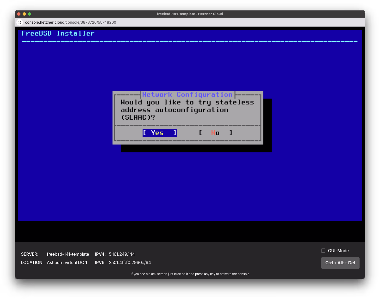Click the black screen activation hint text
380x299 pixels.
pyautogui.click(x=190, y=274)
